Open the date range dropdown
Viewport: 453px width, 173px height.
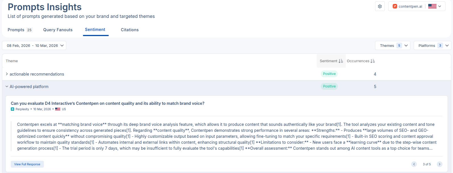[x=34, y=45]
